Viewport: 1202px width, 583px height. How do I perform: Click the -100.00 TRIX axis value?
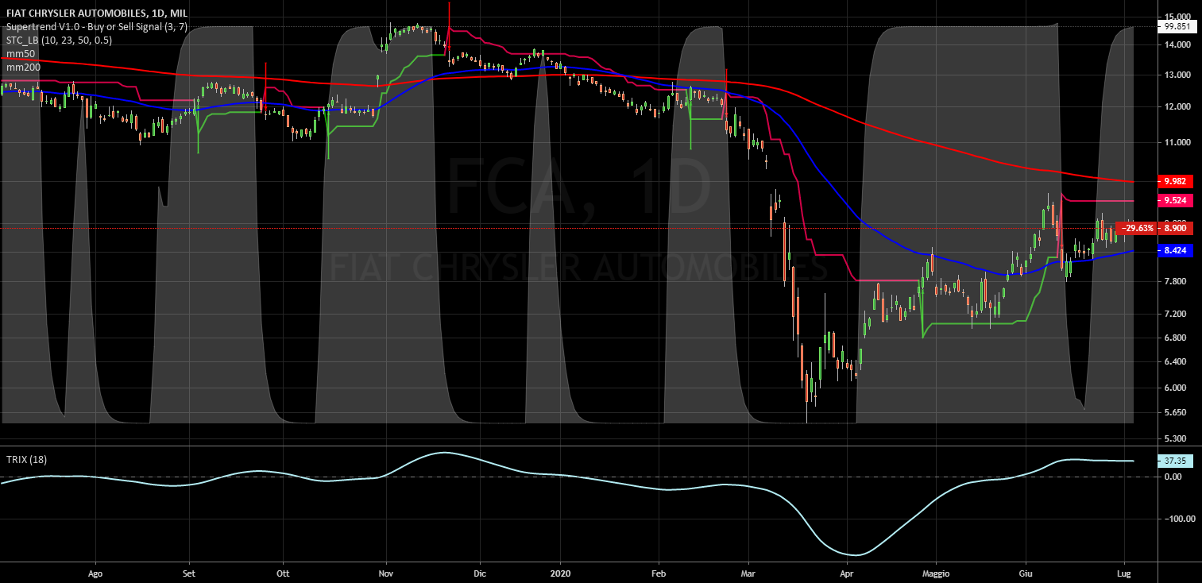pos(1180,519)
